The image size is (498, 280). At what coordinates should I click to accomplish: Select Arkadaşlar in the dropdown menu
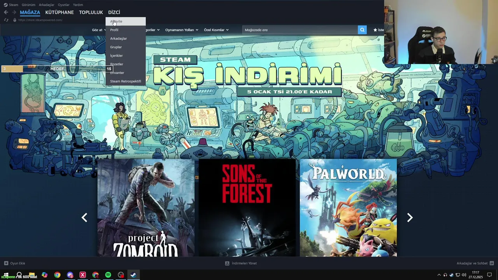point(125,38)
